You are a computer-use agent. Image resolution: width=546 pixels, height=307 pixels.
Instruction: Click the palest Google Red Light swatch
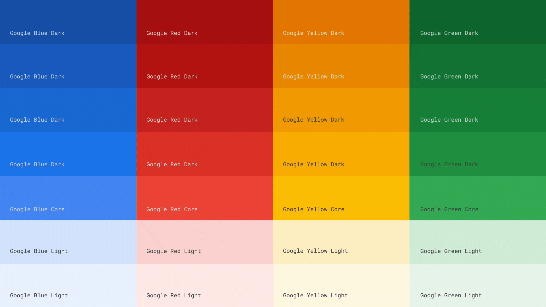[x=205, y=286]
